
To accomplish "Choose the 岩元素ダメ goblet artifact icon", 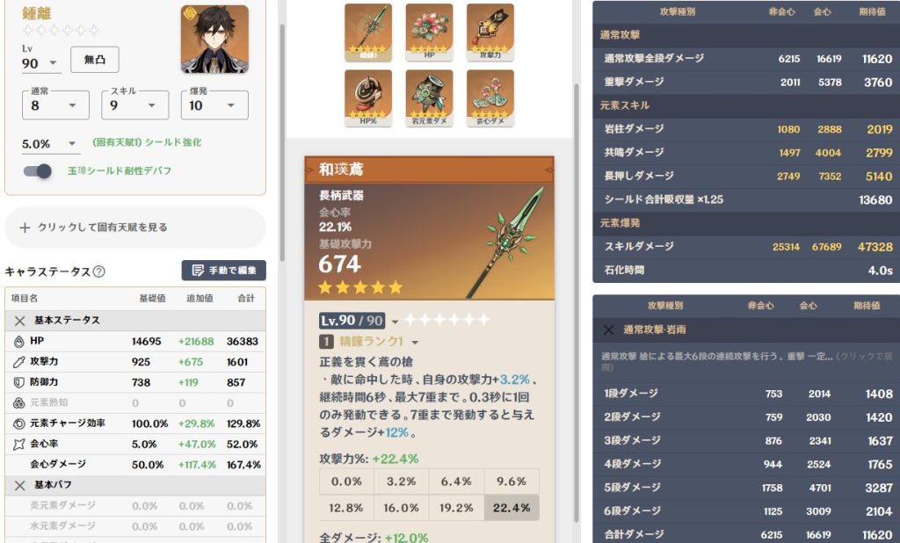I will point(429,98).
